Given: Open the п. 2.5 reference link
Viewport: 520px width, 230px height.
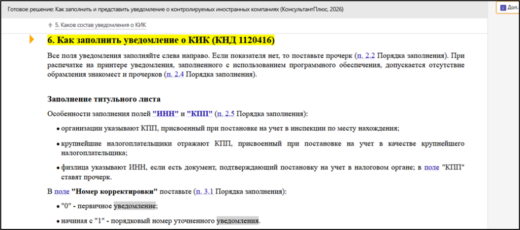Looking at the screenshot, I should [x=225, y=113].
